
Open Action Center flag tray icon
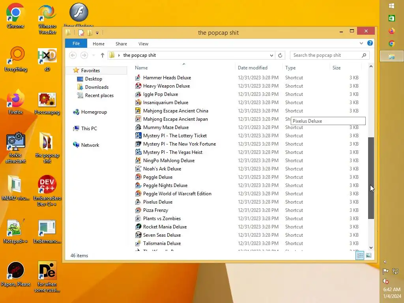[386, 271]
